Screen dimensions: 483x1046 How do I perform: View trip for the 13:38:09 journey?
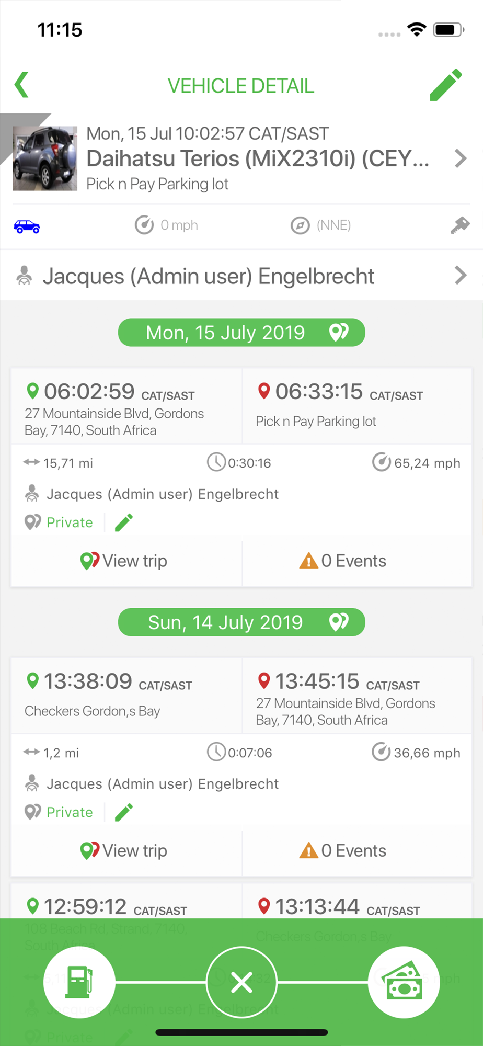(x=124, y=850)
